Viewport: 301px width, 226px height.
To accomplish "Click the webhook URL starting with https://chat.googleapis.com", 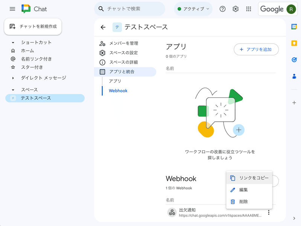I will pyautogui.click(x=220, y=215).
